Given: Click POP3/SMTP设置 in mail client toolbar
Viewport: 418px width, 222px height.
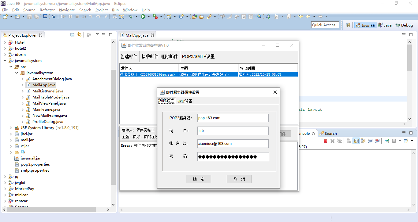Looking at the screenshot, I should 198,56.
